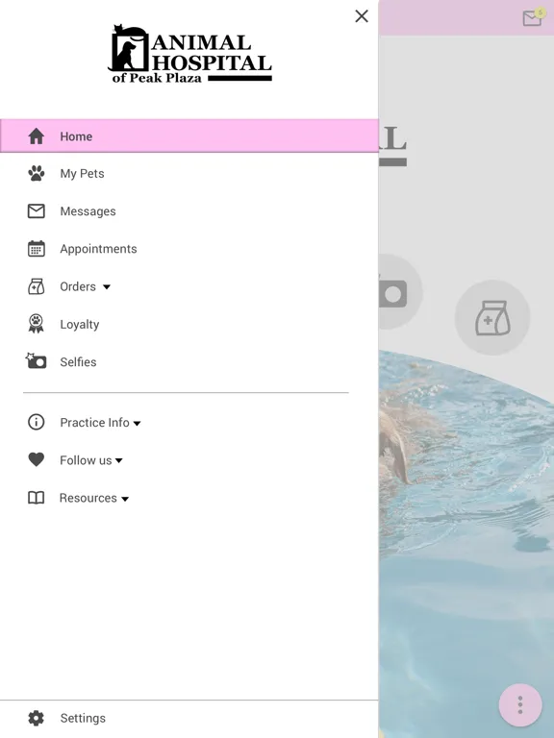This screenshot has width=554, height=738.
Task: Expand the Resources dropdown arrow
Action: pos(125,499)
